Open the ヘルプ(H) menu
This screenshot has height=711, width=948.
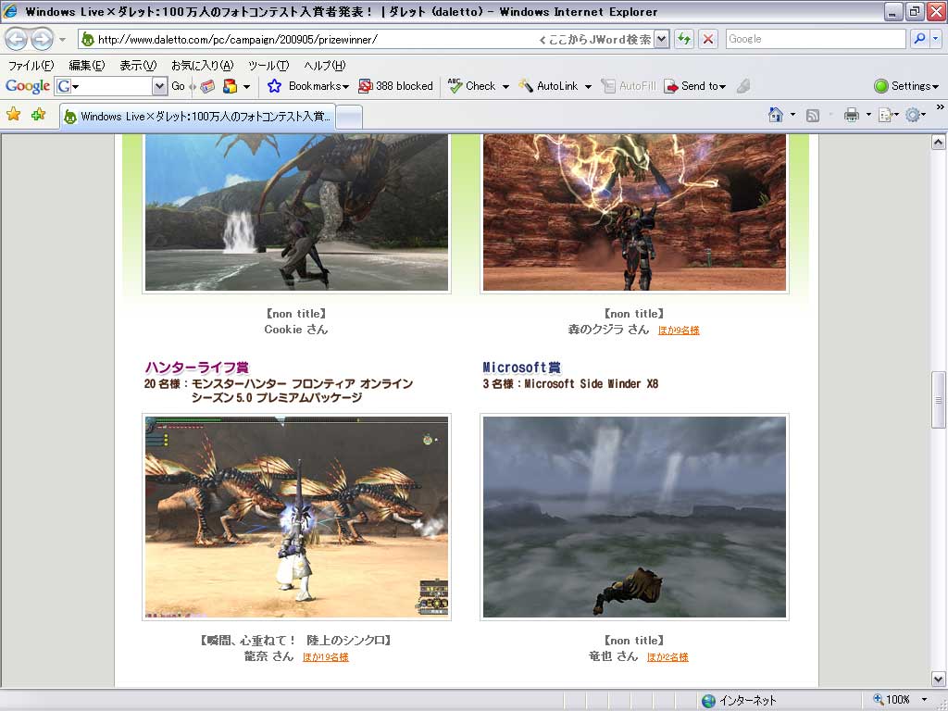(325, 66)
